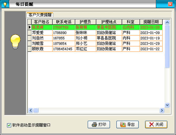Close the 每日提醒 window with the title-bar X
The width and height of the screenshot is (176, 135).
(170, 4)
